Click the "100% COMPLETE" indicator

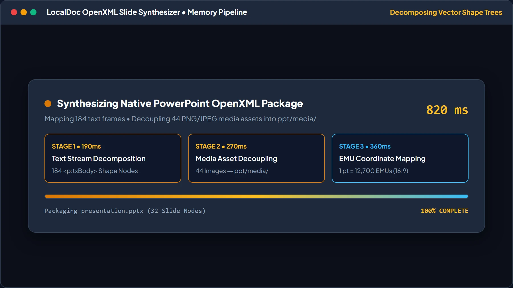tap(445, 211)
